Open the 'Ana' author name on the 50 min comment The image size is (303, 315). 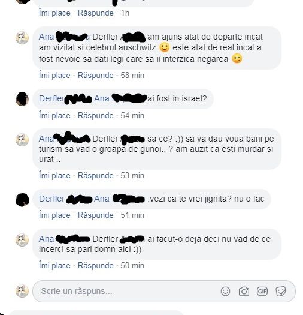coord(46,239)
